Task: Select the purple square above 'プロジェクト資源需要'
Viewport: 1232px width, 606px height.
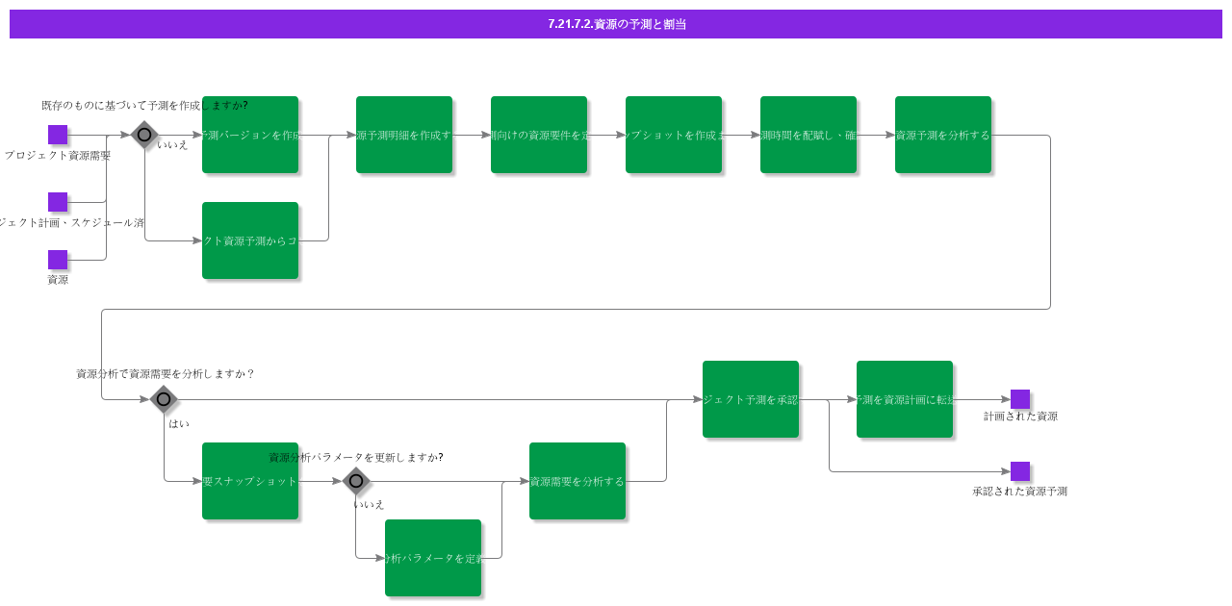Action: click(x=58, y=135)
